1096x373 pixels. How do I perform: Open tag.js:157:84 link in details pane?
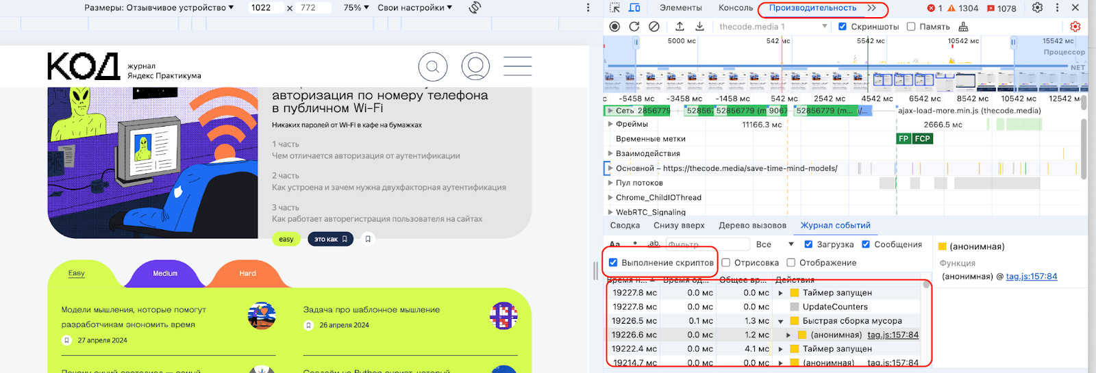click(x=1032, y=276)
